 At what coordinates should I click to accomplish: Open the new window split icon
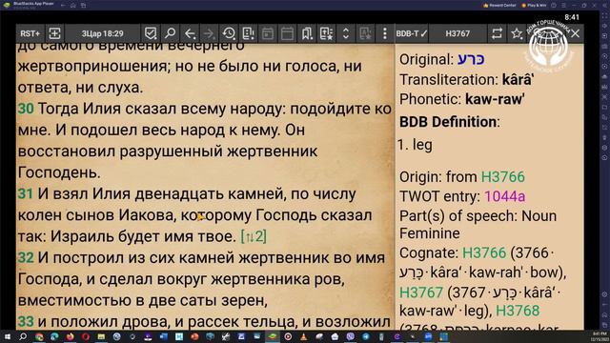(55, 33)
